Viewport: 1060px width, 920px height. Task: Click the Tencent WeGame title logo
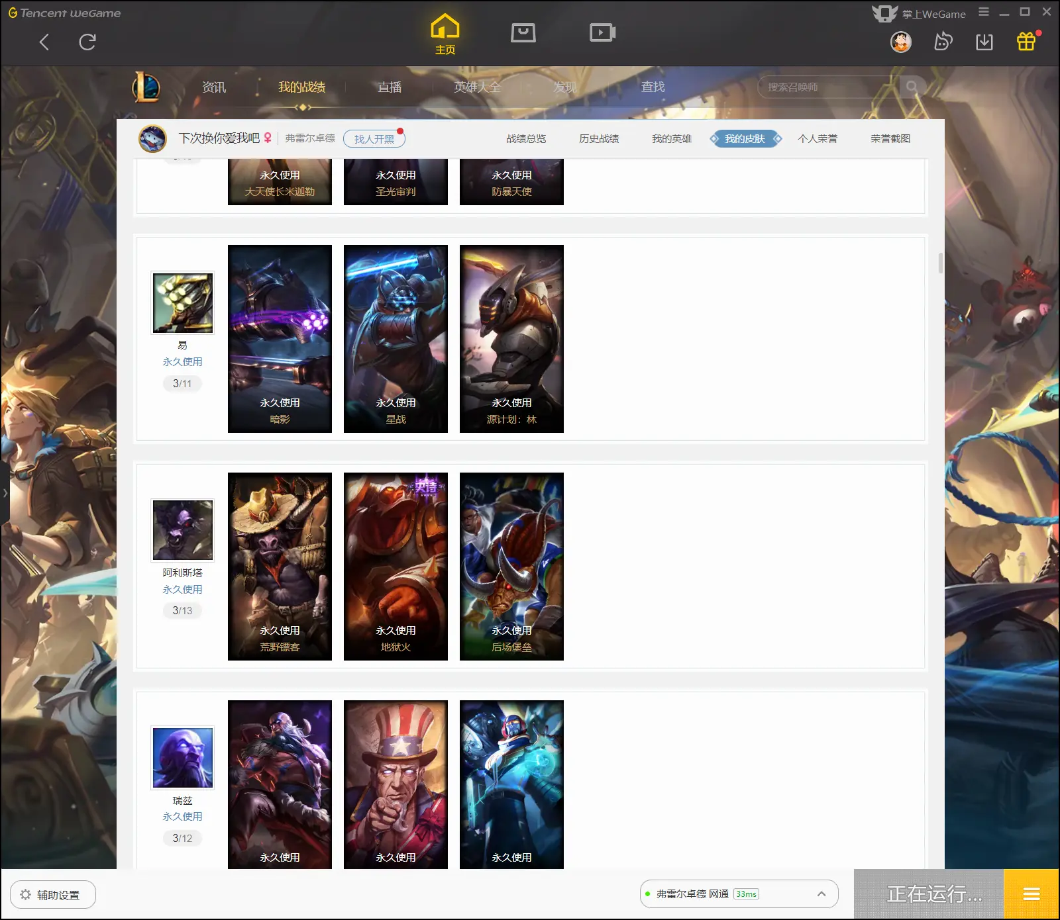tap(64, 13)
